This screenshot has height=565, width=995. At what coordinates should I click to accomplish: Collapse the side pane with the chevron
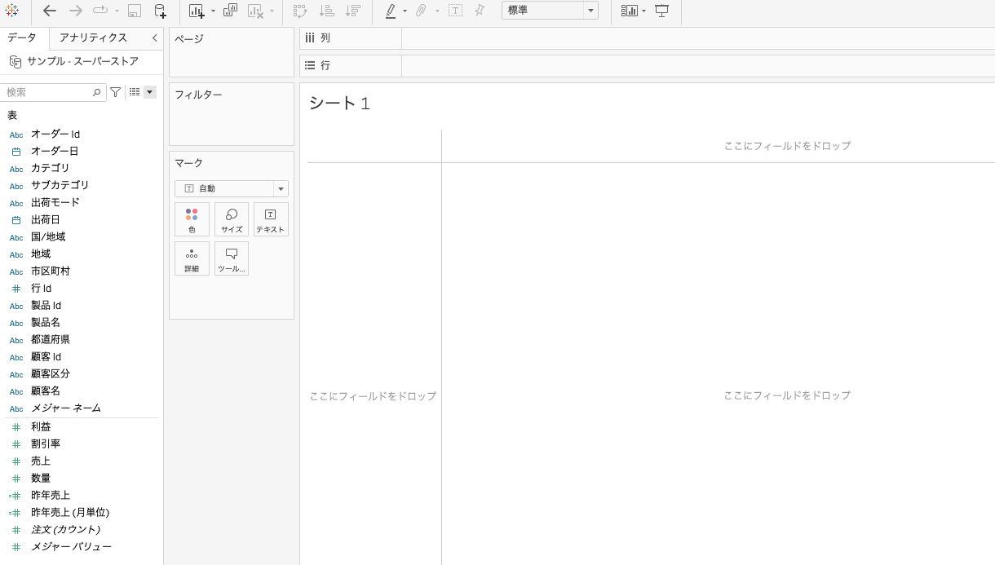point(155,38)
